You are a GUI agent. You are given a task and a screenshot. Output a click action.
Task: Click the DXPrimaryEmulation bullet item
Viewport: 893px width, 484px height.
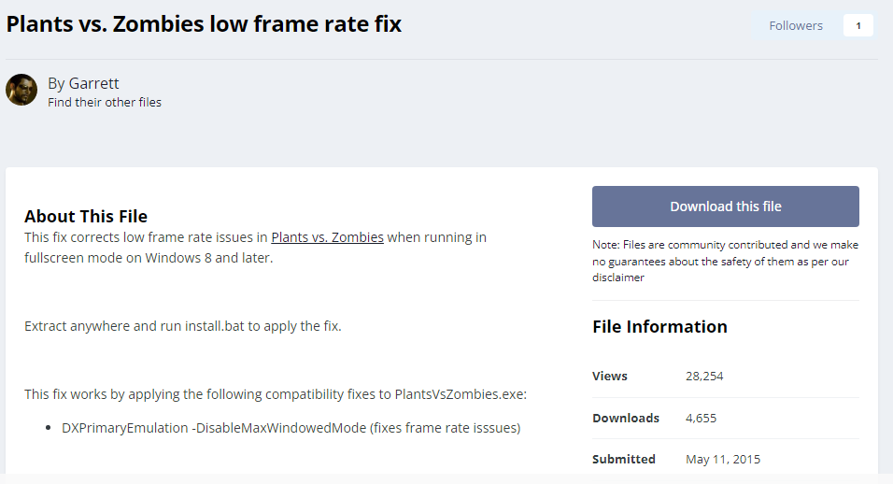[x=291, y=428]
